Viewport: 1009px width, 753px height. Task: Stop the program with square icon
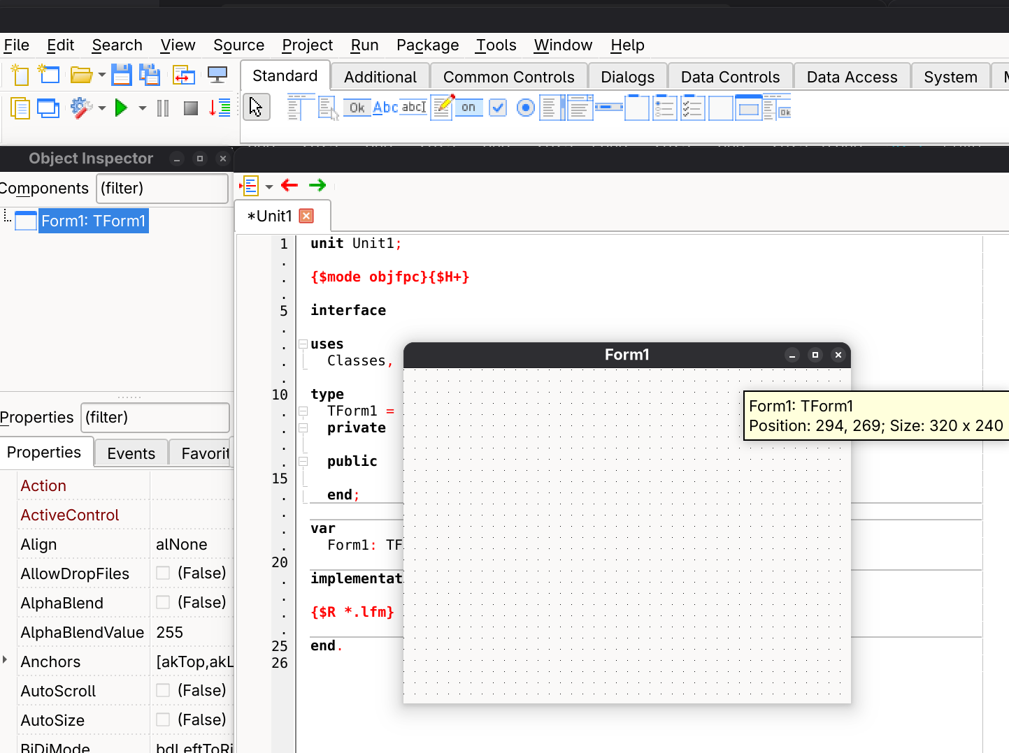click(x=190, y=108)
